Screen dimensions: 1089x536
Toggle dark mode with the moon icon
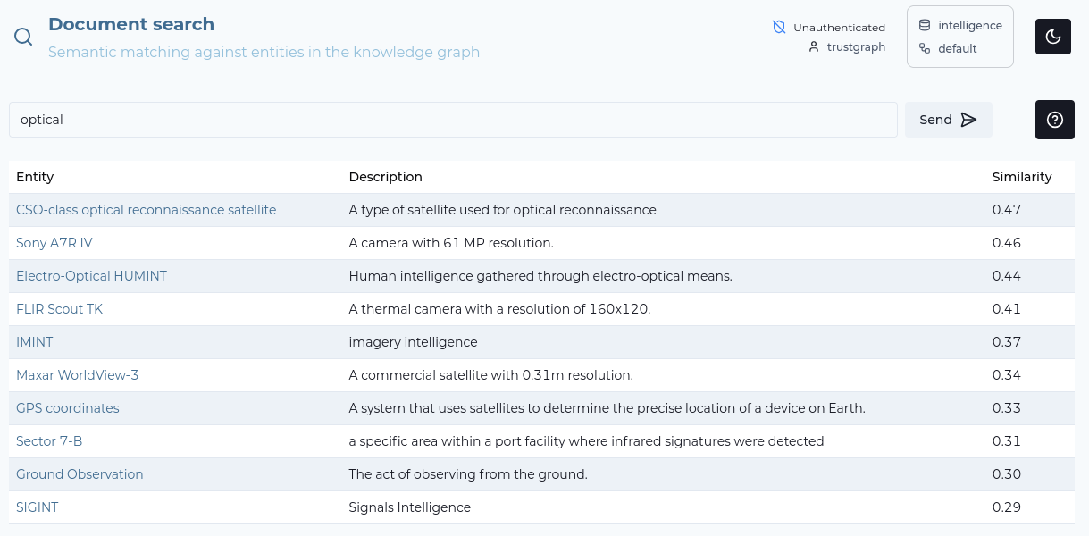(1052, 37)
